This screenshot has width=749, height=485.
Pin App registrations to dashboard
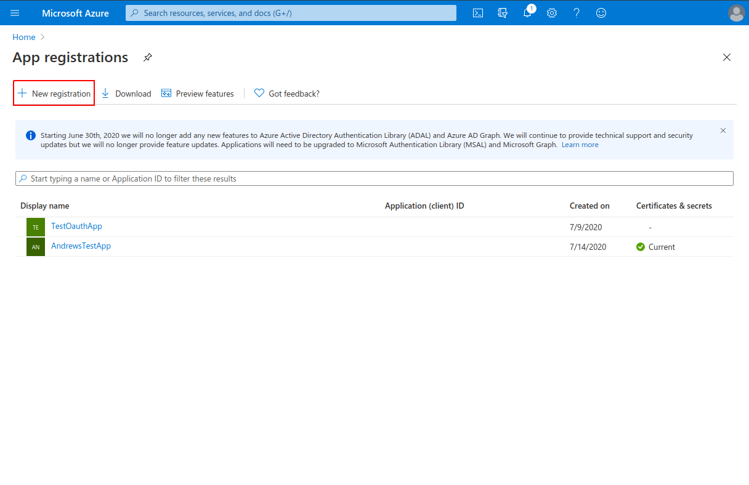(x=148, y=57)
